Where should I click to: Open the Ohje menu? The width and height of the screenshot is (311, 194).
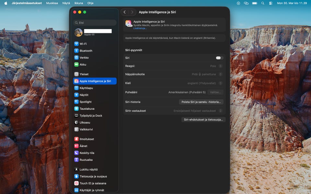[x=90, y=3]
